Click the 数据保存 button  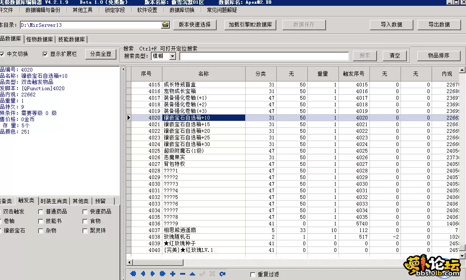point(304,25)
